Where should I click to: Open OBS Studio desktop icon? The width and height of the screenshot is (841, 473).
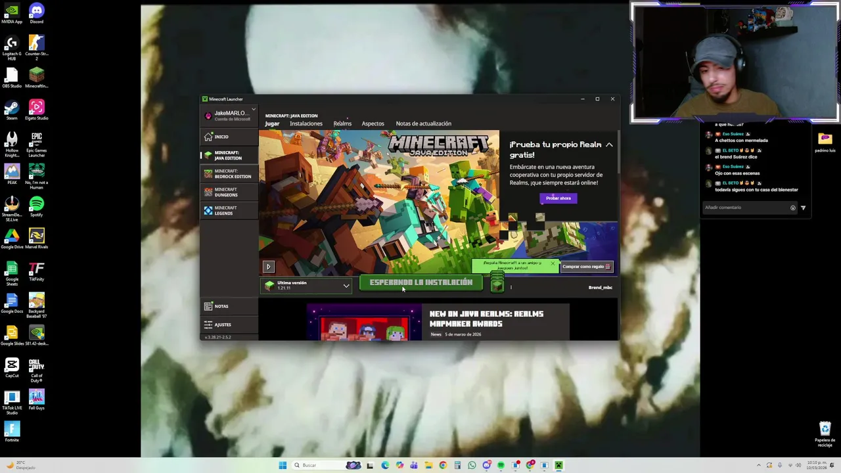[x=12, y=78]
